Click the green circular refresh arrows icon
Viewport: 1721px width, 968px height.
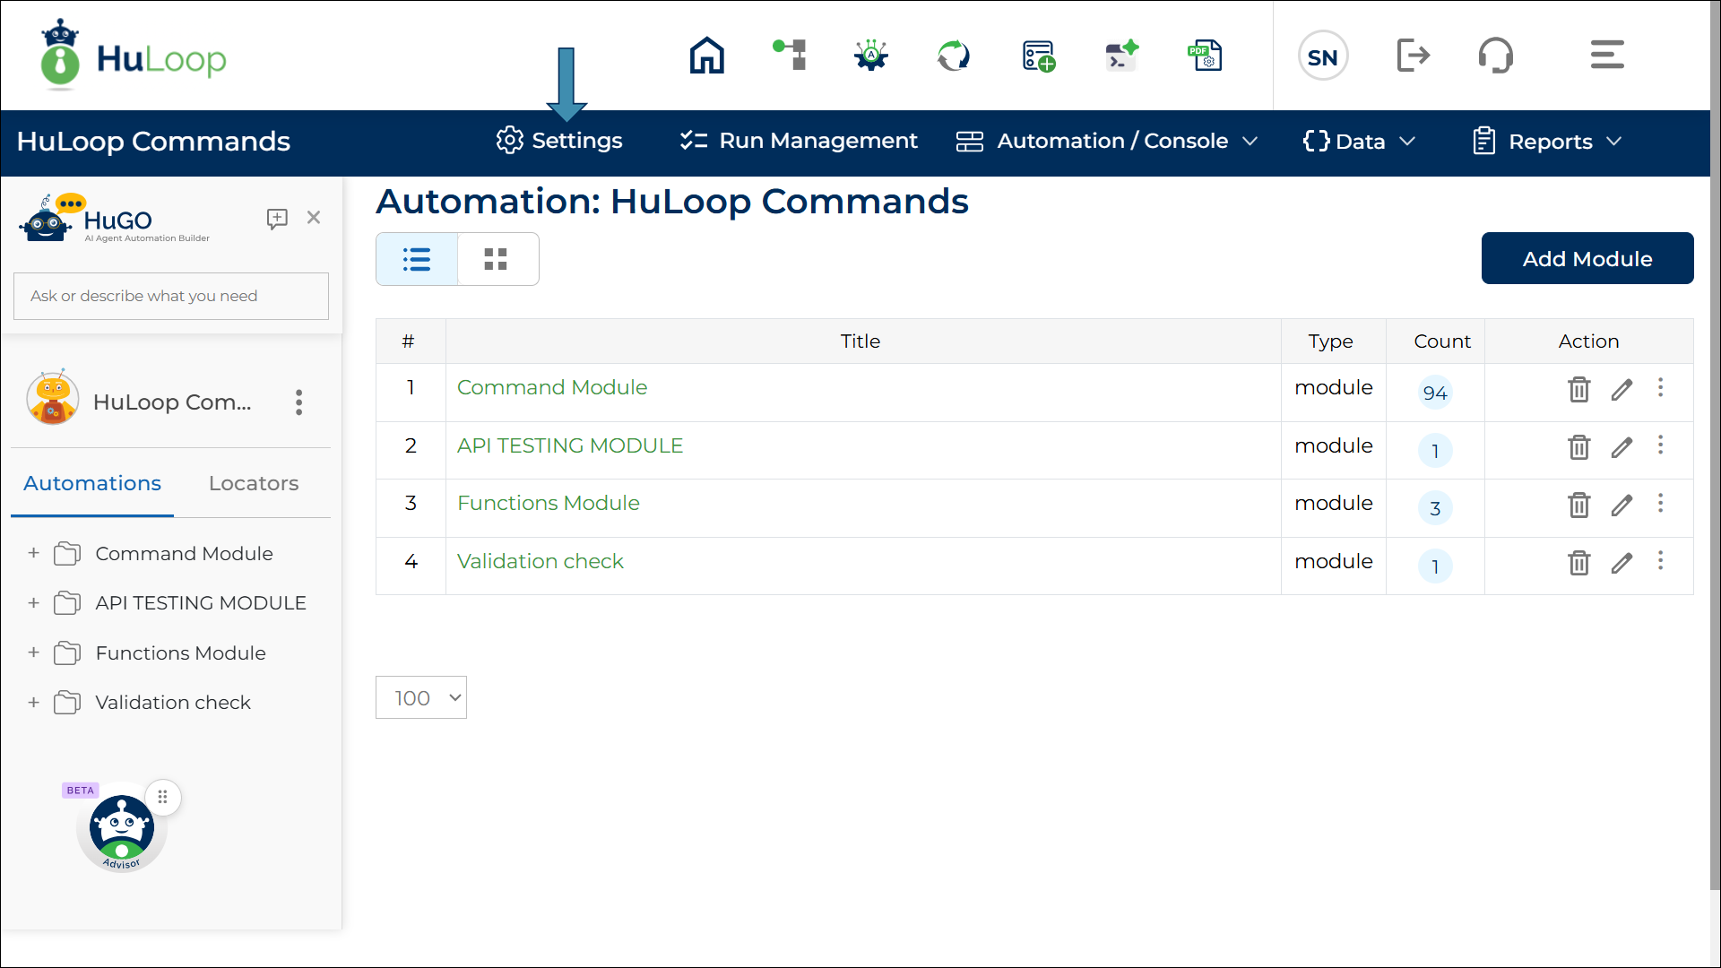[x=954, y=56]
